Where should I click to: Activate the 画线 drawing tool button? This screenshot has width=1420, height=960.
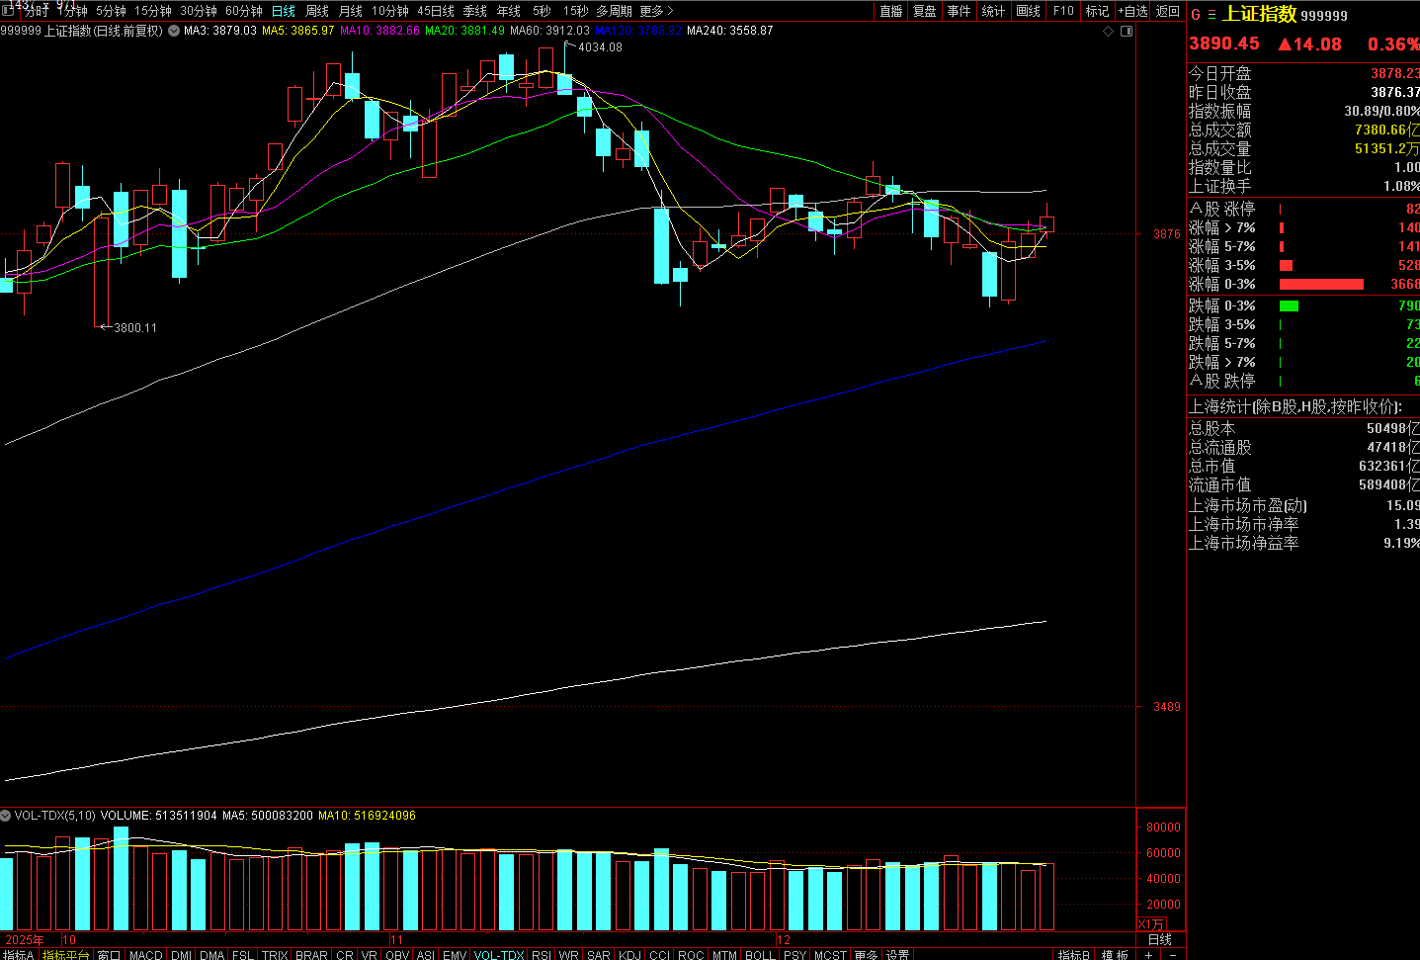[1029, 11]
